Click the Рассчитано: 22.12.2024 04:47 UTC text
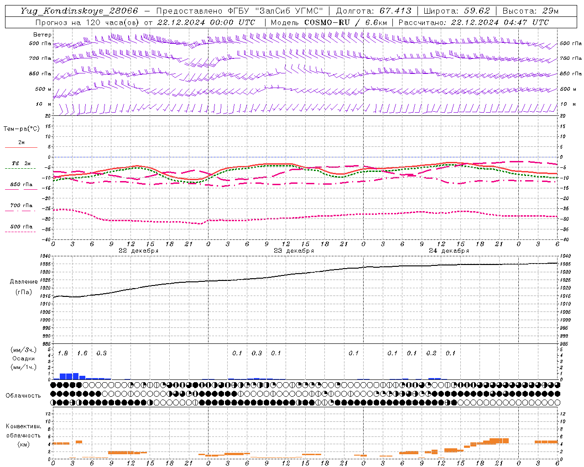 click(x=474, y=22)
